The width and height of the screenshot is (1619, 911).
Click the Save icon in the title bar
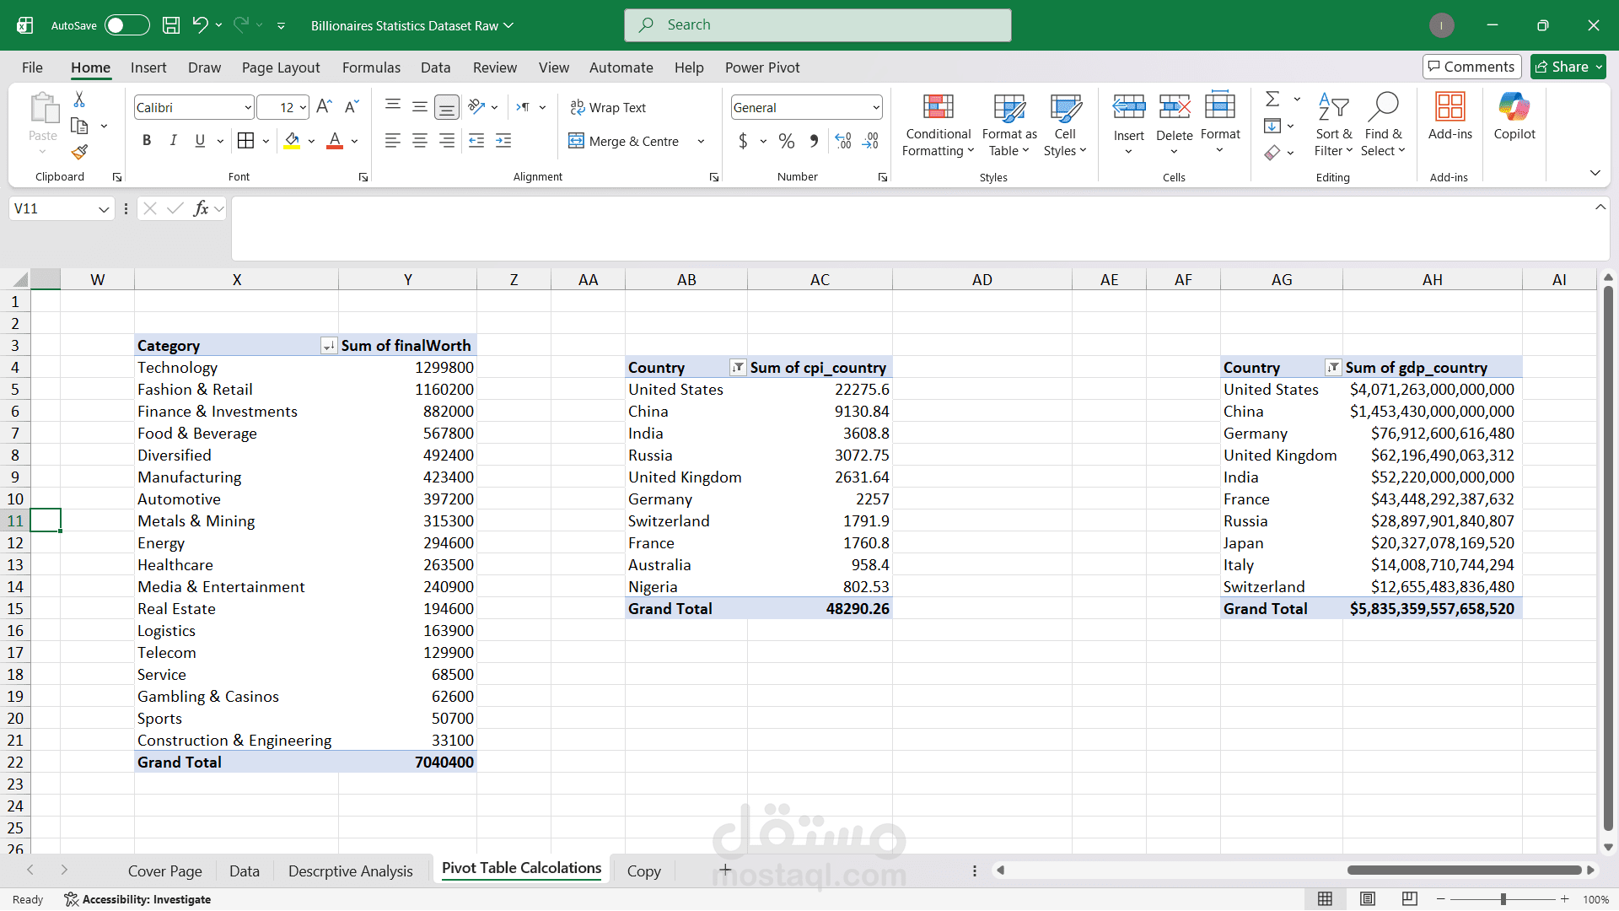tap(171, 25)
